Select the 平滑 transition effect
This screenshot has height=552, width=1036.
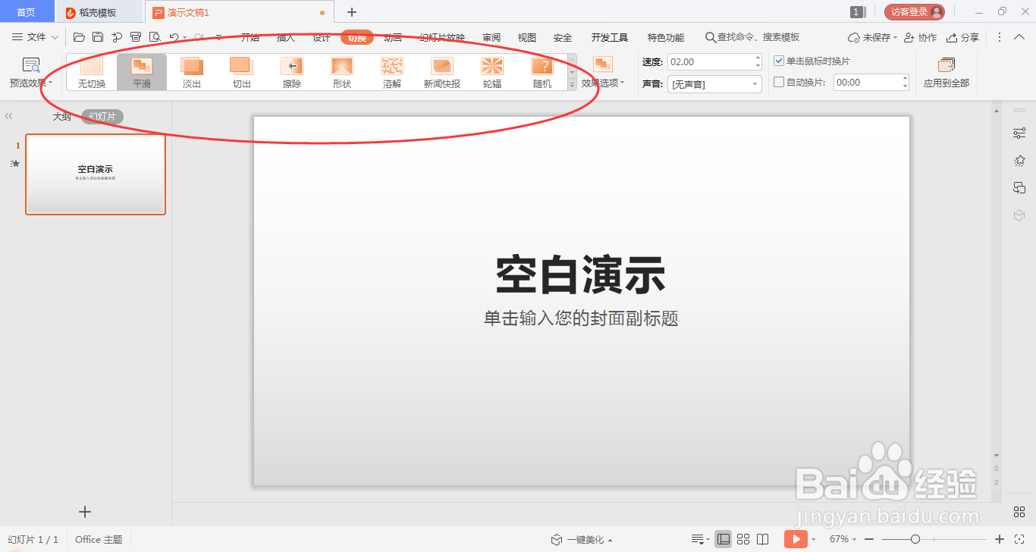pos(142,73)
